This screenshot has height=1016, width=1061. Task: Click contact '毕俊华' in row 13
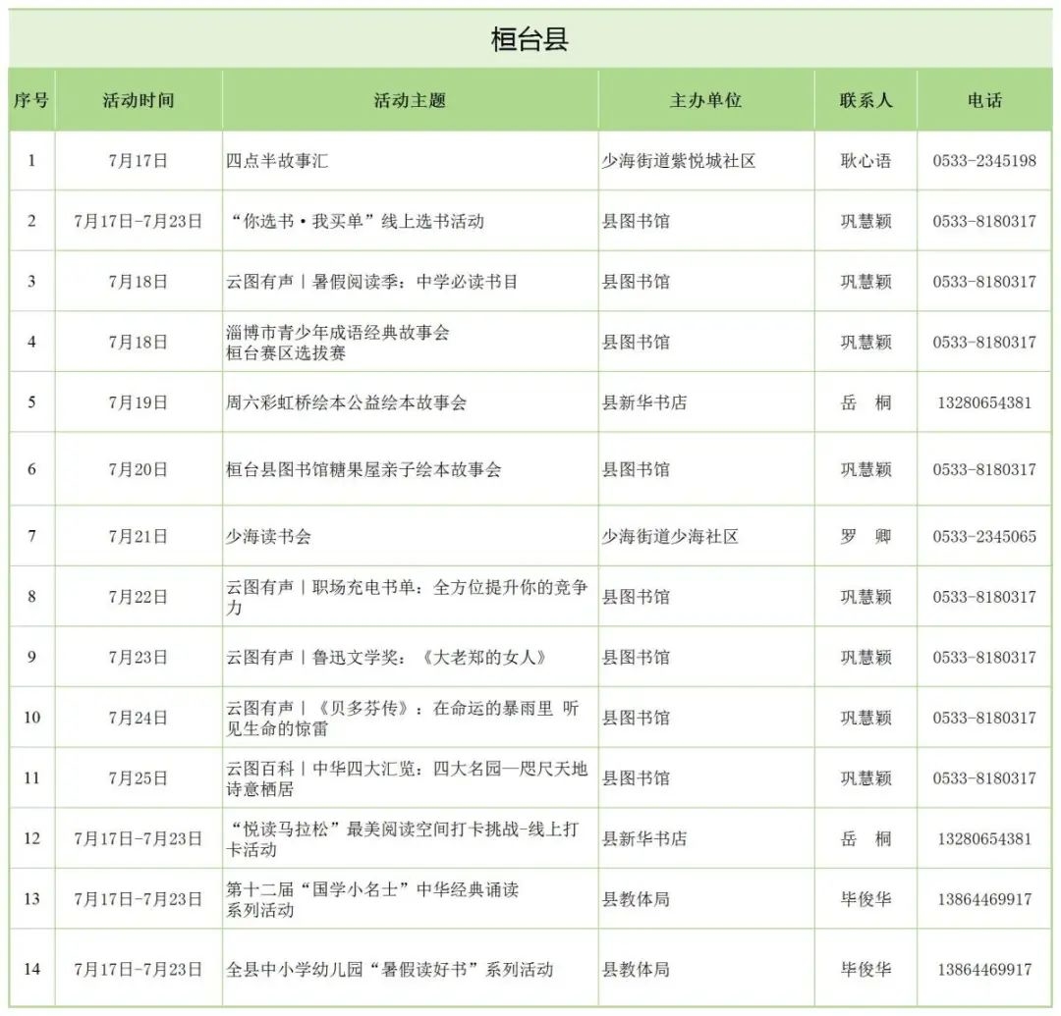866,899
